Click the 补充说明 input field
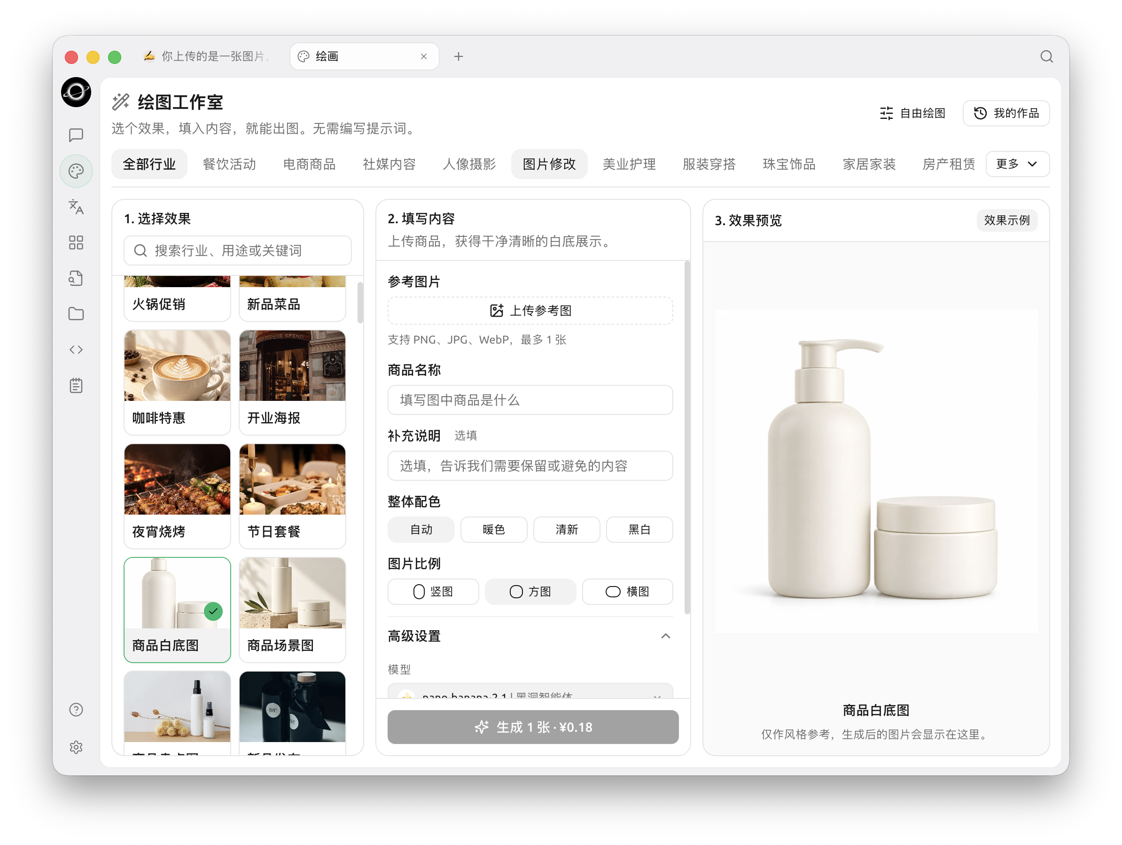The width and height of the screenshot is (1122, 845). (x=530, y=466)
